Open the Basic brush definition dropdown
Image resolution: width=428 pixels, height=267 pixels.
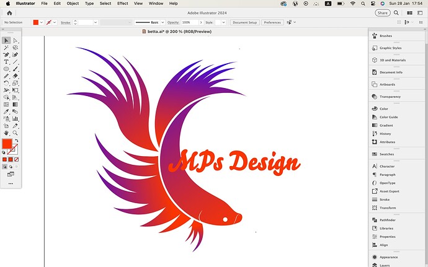coord(163,22)
